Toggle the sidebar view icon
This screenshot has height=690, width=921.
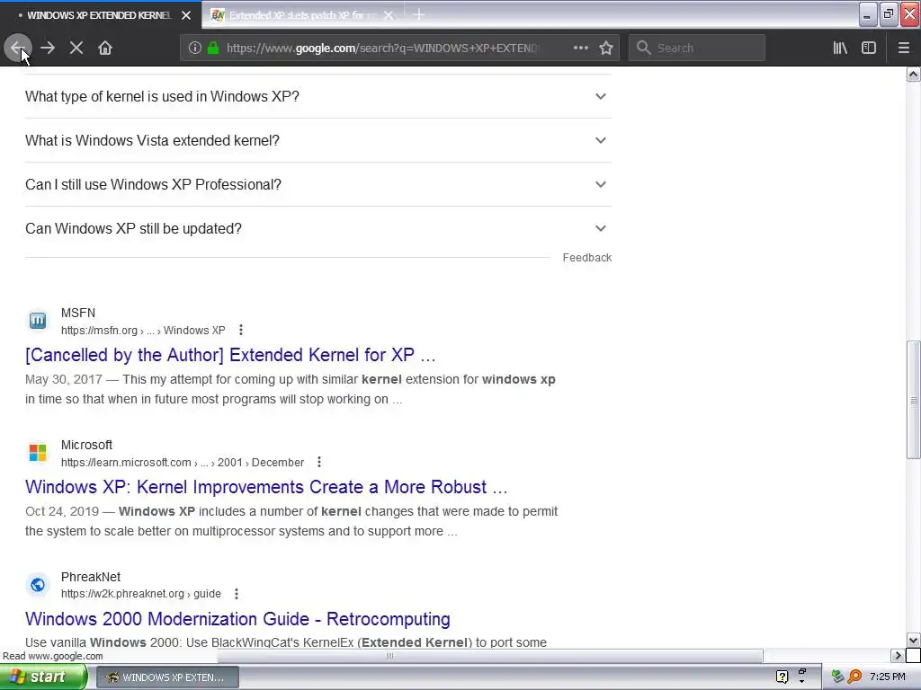click(869, 48)
